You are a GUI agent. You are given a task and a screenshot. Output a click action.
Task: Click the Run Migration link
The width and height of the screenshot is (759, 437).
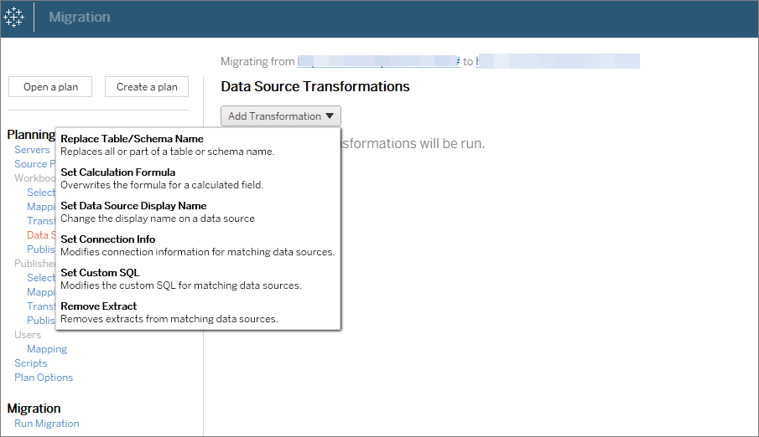coord(47,424)
